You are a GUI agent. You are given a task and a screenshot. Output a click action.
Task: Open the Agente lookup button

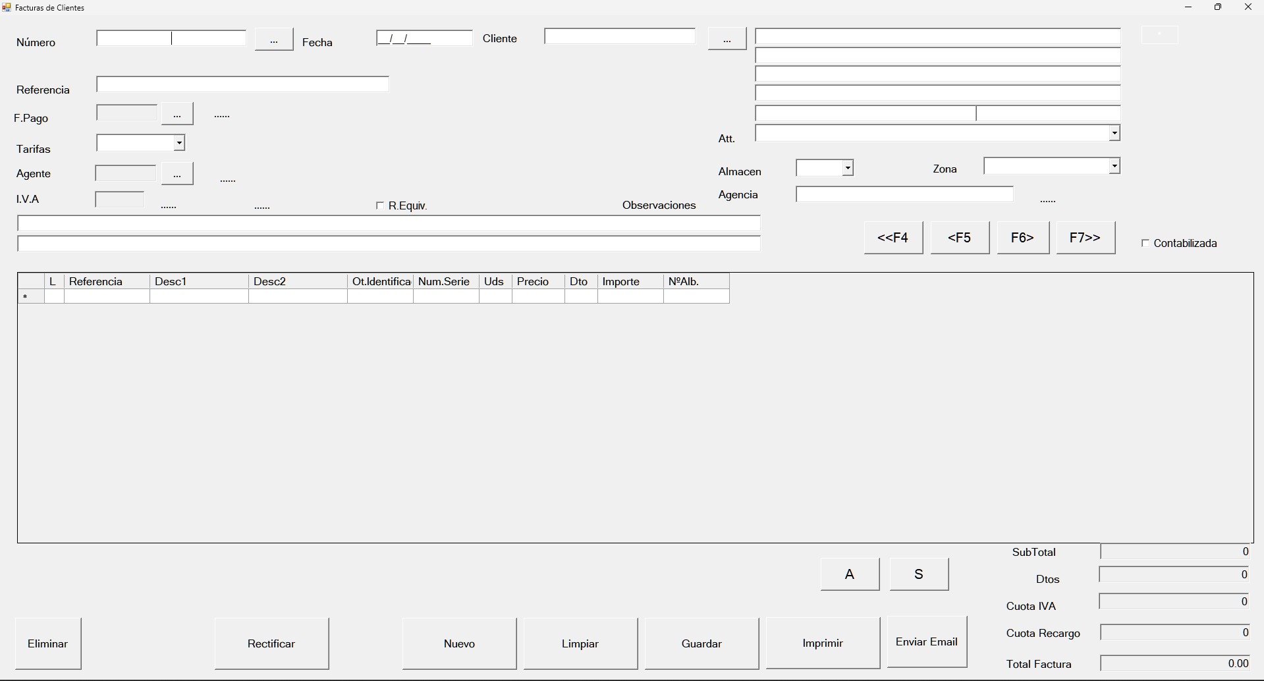[177, 173]
